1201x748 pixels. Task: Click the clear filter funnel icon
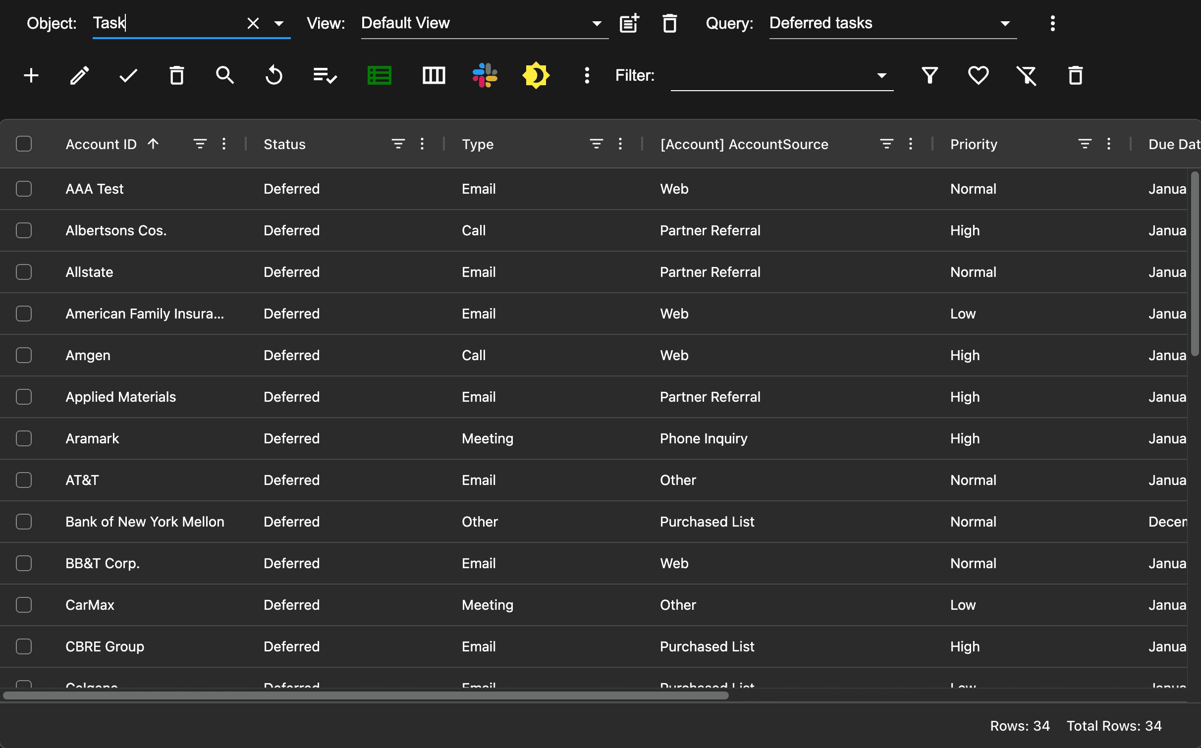1027,76
